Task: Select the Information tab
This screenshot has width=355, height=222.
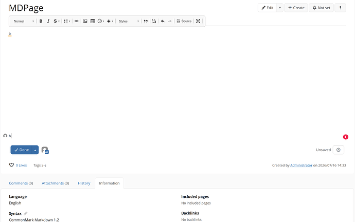Action: (109, 183)
